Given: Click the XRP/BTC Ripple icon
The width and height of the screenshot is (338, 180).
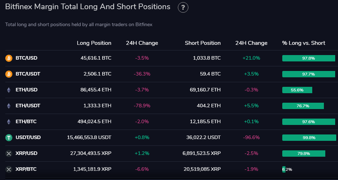Looking at the screenshot, I should click(9, 169).
